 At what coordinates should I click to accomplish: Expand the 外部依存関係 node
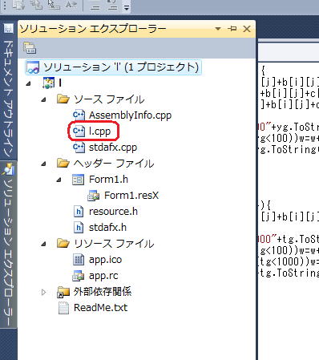pyautogui.click(x=43, y=292)
